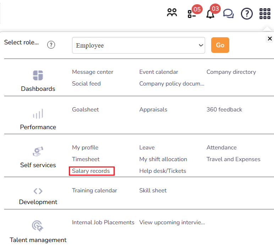Viewport: 274px width, 247px height.
Task: Click the Talent management target icon
Action: click(x=38, y=226)
